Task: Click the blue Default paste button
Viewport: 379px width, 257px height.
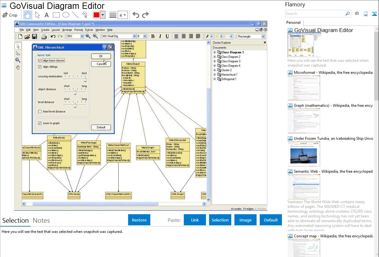Action: [x=271, y=220]
